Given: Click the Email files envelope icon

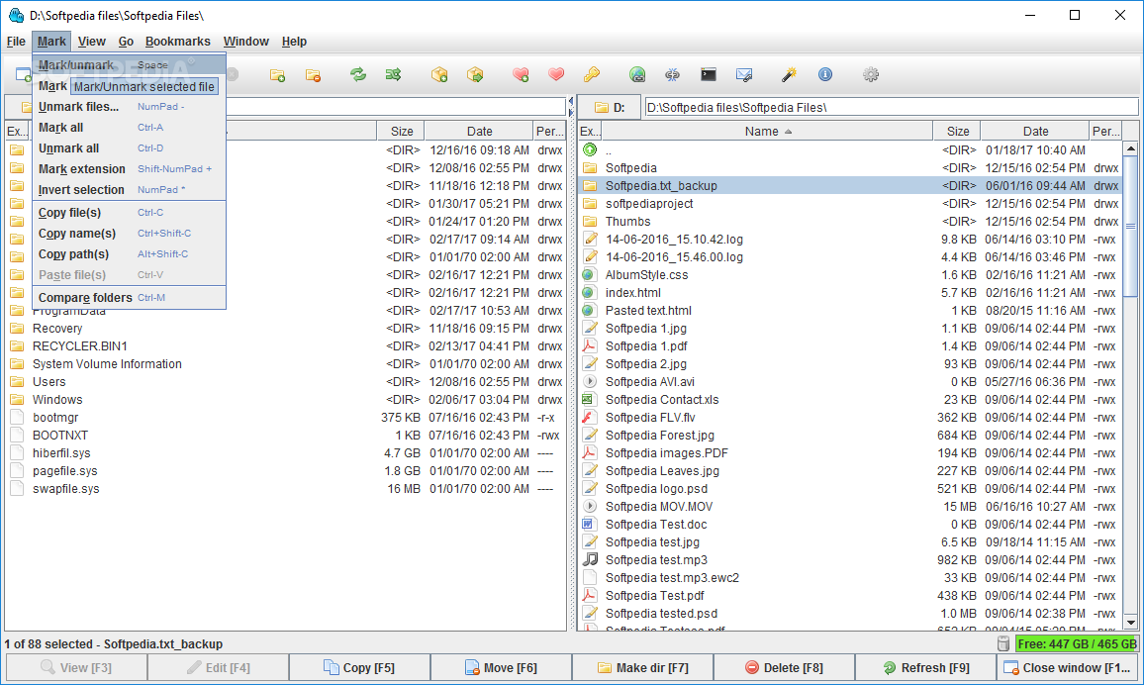Looking at the screenshot, I should tap(744, 74).
